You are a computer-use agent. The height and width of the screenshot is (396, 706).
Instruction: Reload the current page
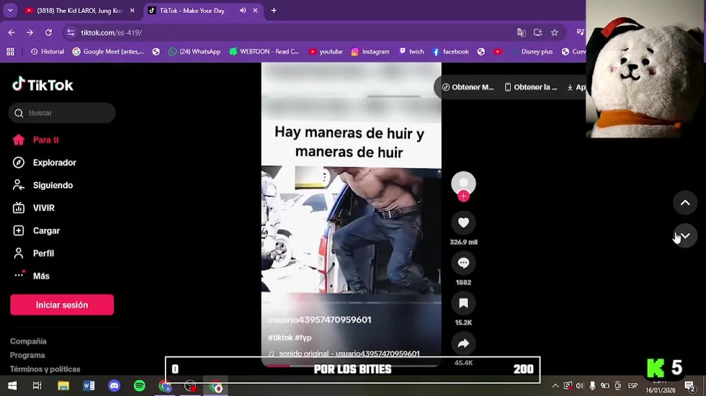click(x=48, y=32)
